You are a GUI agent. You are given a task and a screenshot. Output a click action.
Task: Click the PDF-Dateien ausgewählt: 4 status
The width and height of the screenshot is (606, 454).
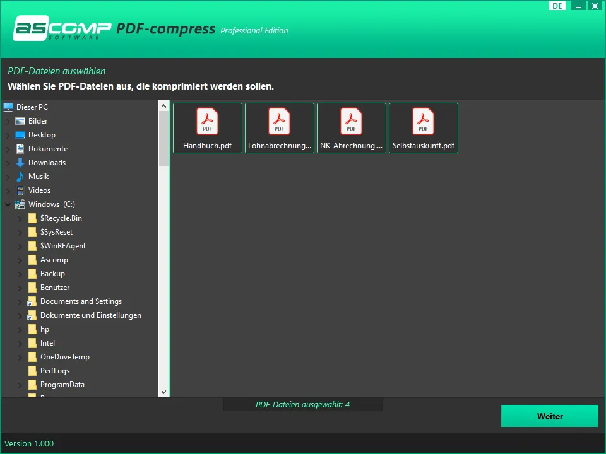click(302, 405)
